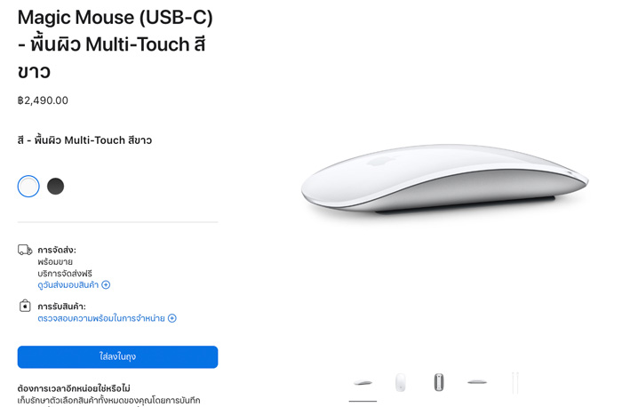Show the USB-C cable thumbnail

[x=514, y=383]
